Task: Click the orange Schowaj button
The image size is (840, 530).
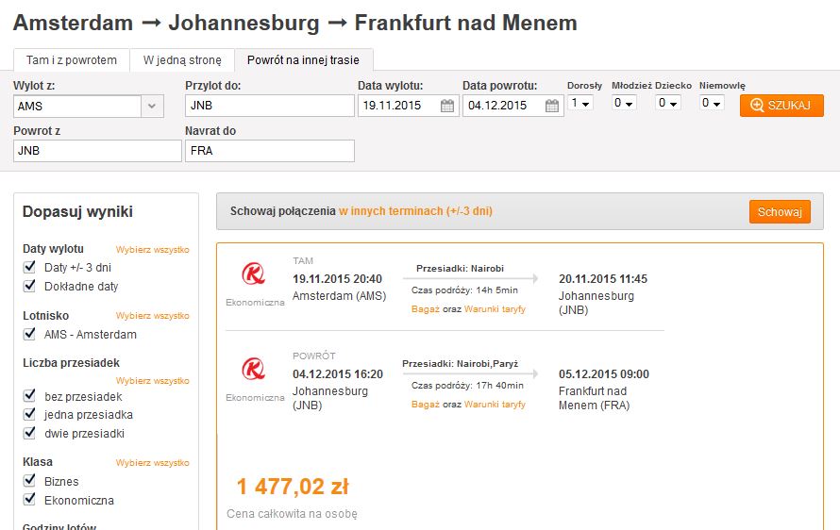Action: coord(780,212)
